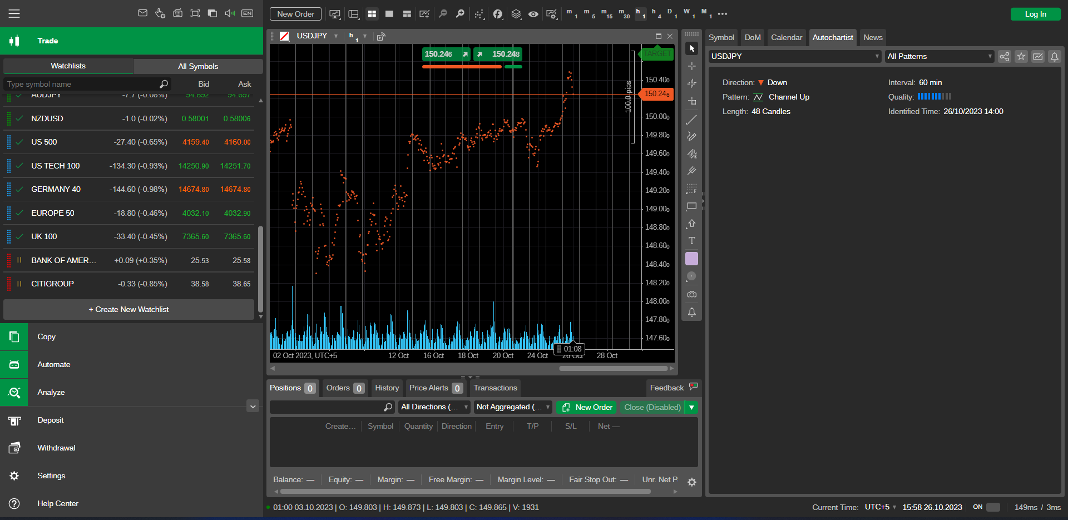The image size is (1068, 520).
Task: Open Autochartist USDJPY symbol dropdown
Action: 795,56
